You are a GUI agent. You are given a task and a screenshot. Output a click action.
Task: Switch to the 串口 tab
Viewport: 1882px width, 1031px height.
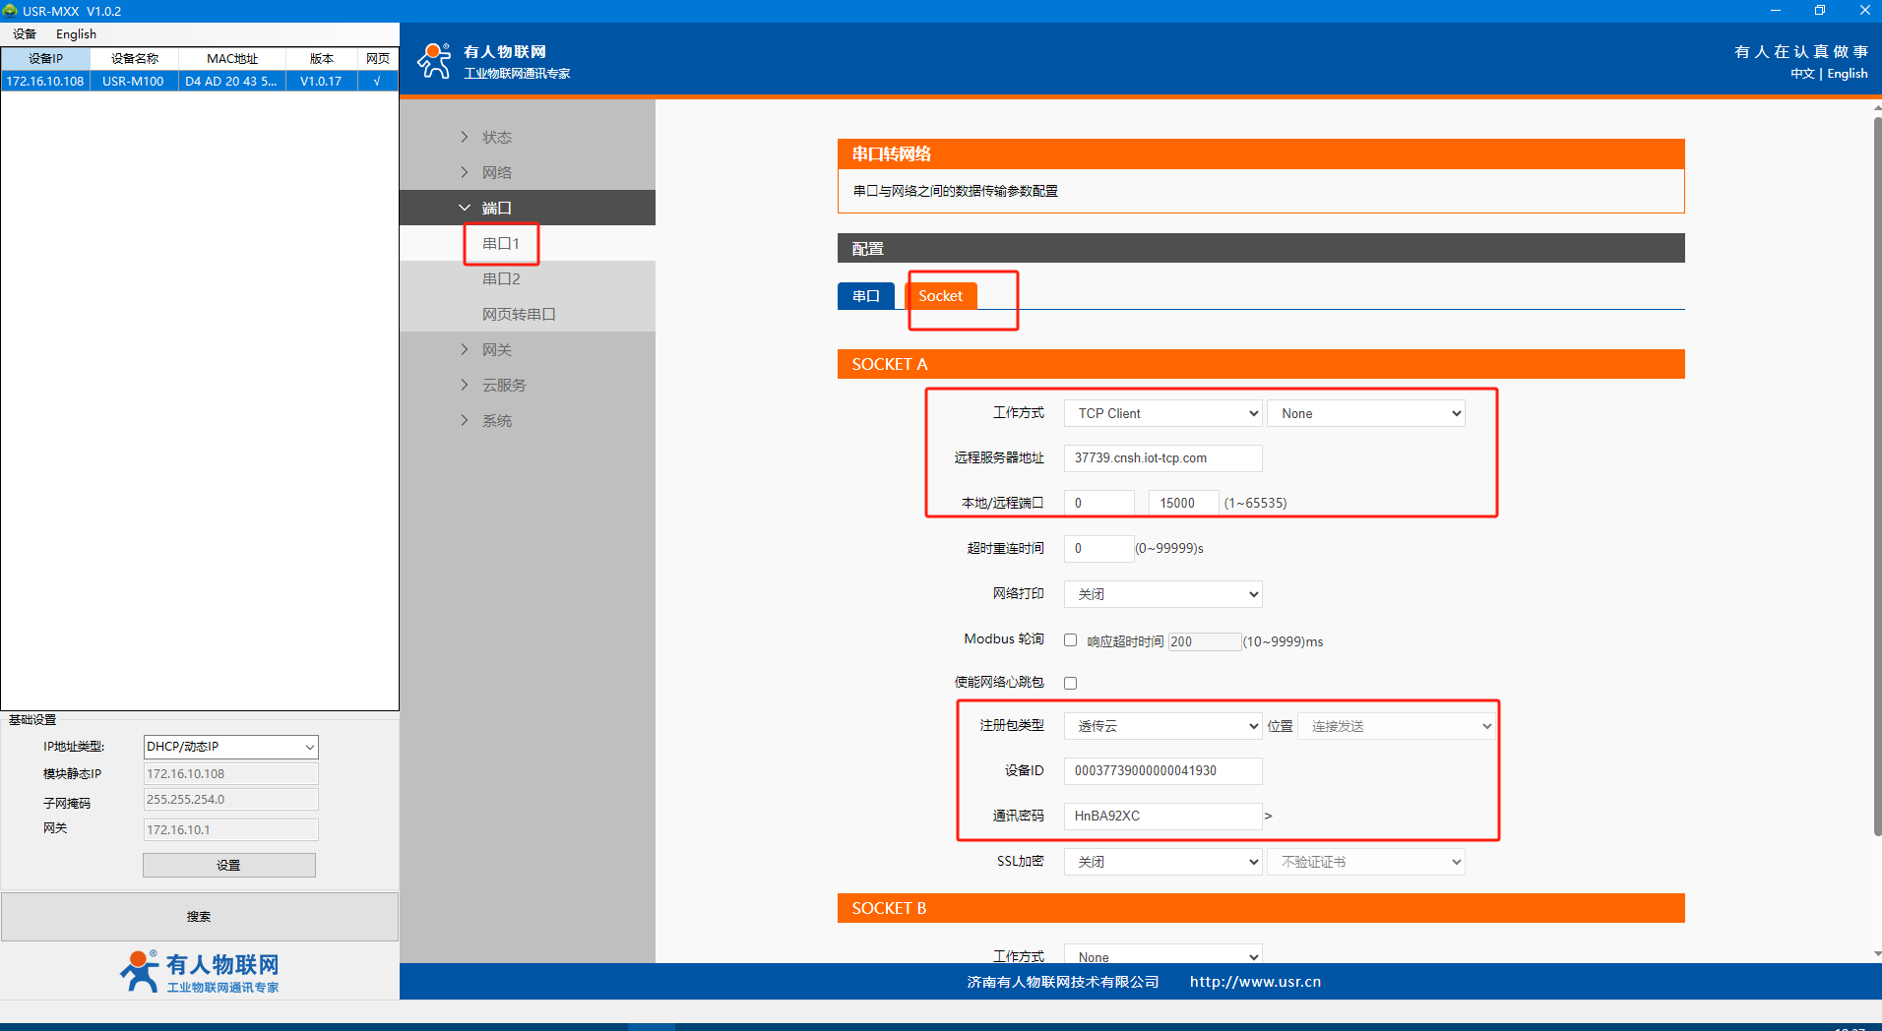tap(865, 296)
